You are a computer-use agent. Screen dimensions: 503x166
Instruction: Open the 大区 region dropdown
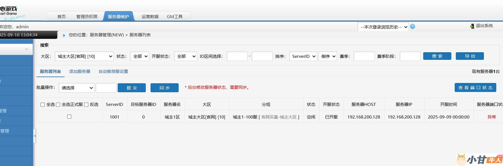point(84,56)
